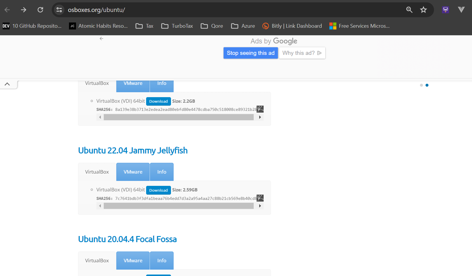The image size is (472, 276).
Task: Open the TurboTax bookmarks folder
Action: point(177,26)
